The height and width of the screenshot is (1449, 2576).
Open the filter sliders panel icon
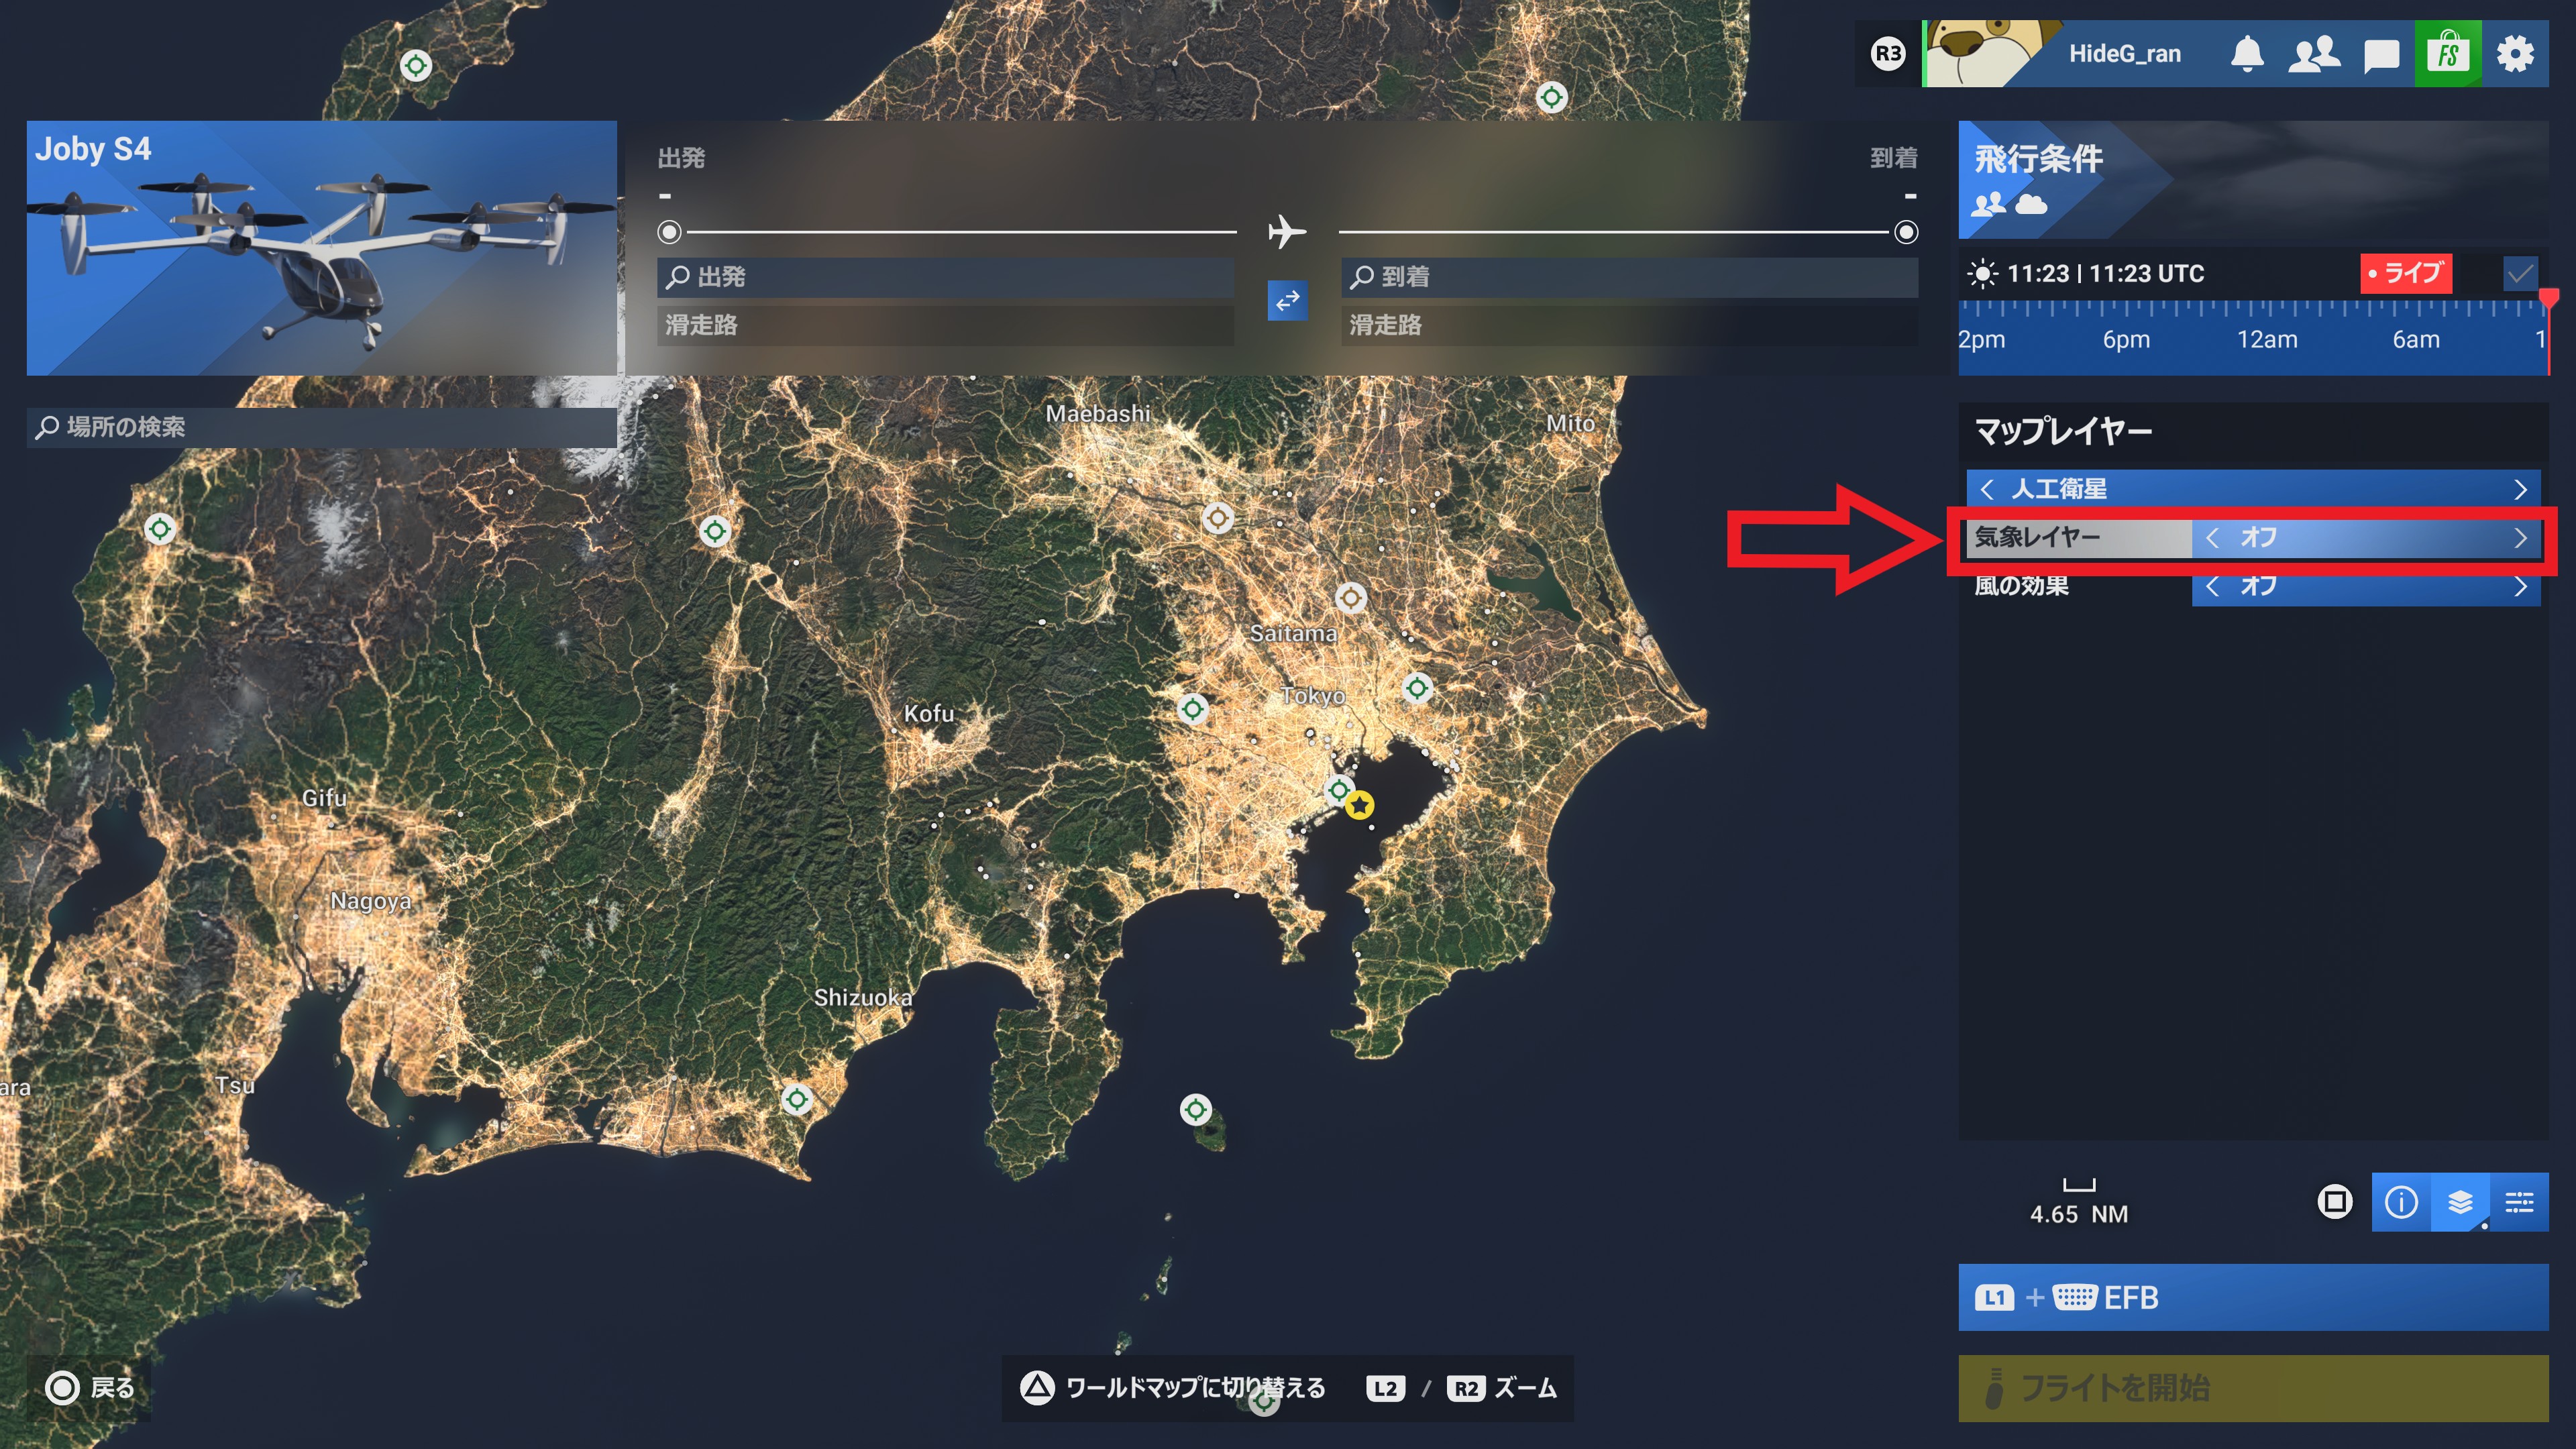point(2519,1202)
